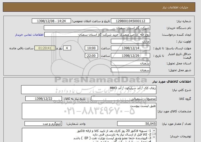201x142 pixels.
Task: Click need date field 1398/12/22
Action: [44, 99]
